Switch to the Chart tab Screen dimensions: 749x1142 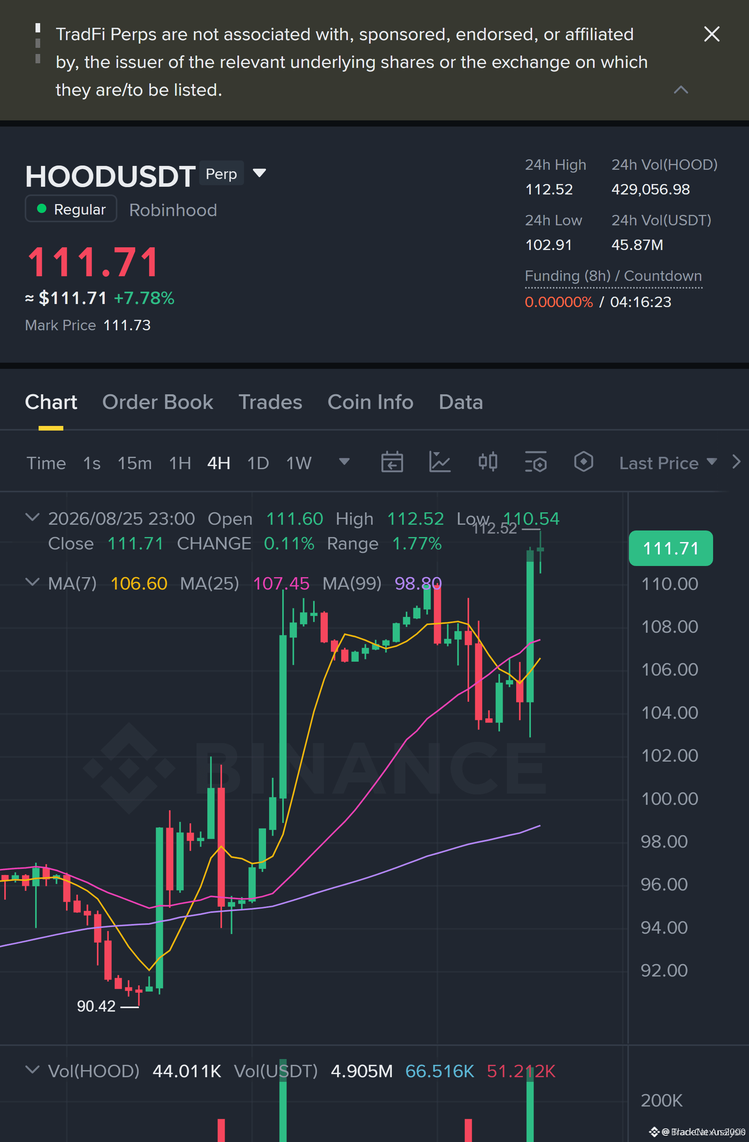coord(51,402)
